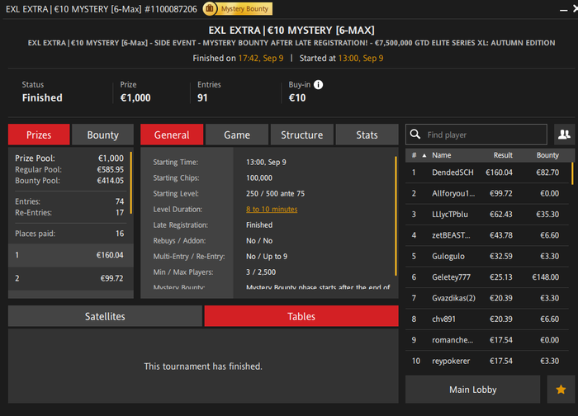Open the 8 to 10 minutes link
The height and width of the screenshot is (416, 578).
272,210
